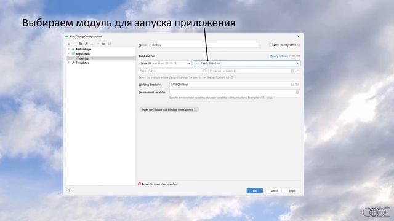Close the Run/Debug Configurations dialog
The height and width of the screenshot is (221, 394).
(x=298, y=36)
